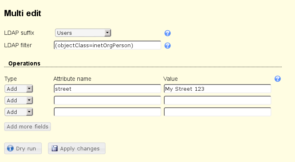The height and width of the screenshot is (162, 295).
Task: Click the Add more fields button
Action: pyautogui.click(x=27, y=127)
